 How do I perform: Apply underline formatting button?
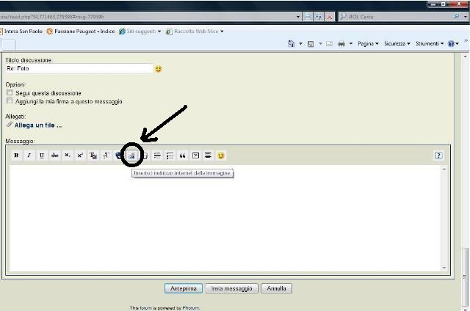point(42,155)
